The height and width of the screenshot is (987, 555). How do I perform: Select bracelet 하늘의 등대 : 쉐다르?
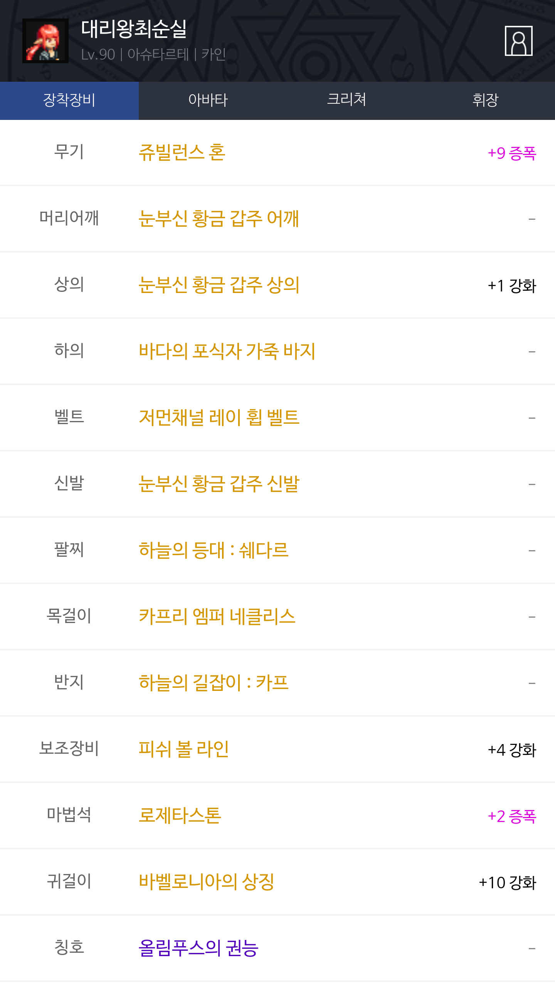(214, 551)
